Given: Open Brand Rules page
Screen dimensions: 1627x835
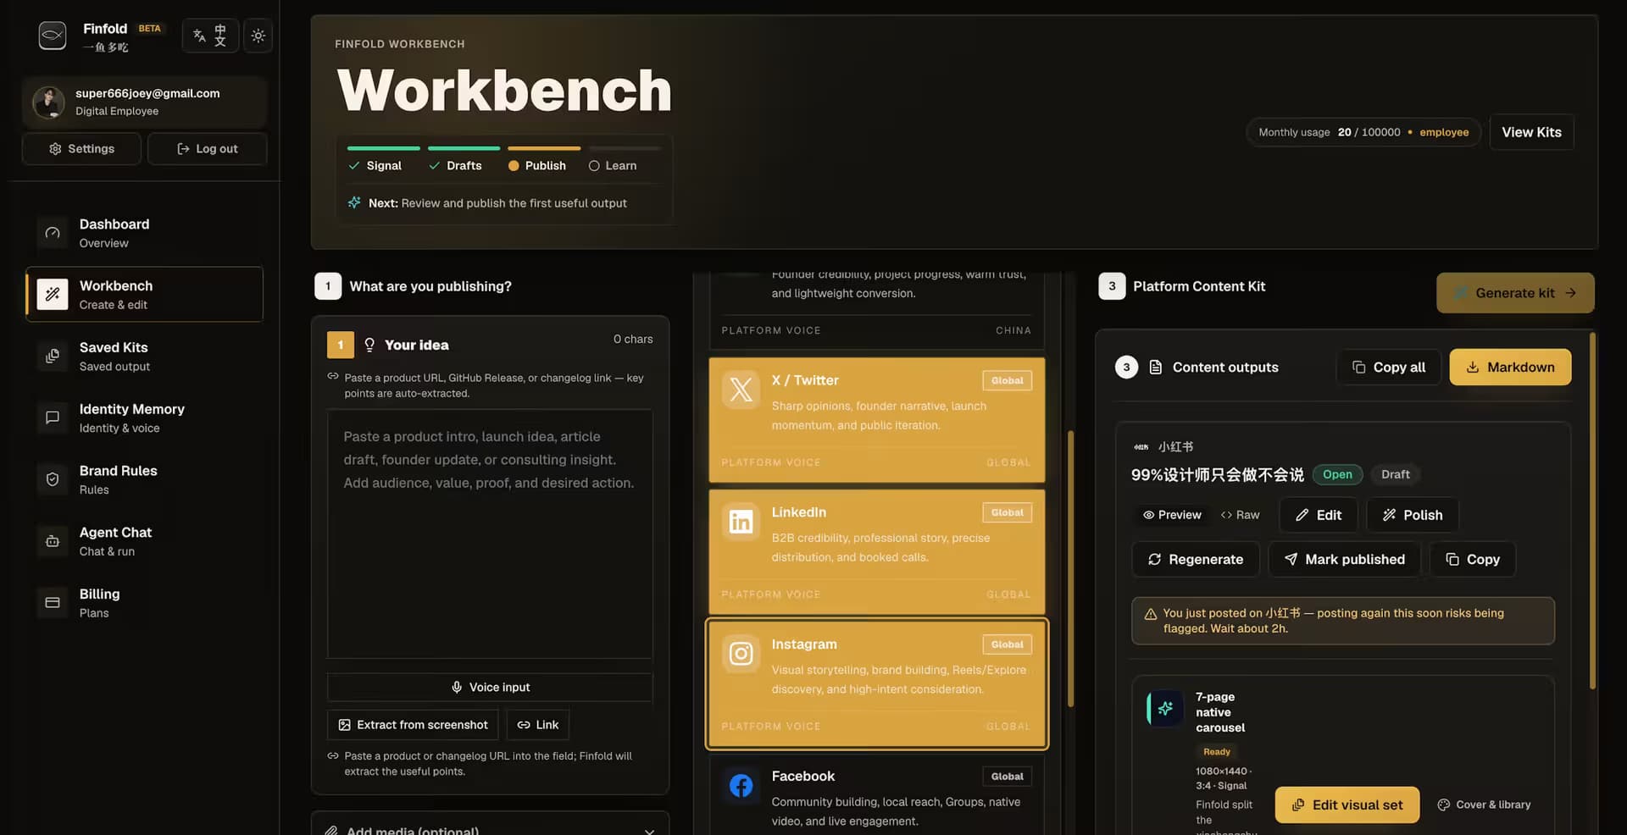Looking at the screenshot, I should (x=144, y=480).
